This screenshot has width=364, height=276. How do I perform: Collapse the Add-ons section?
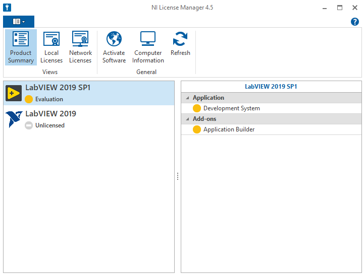point(187,119)
